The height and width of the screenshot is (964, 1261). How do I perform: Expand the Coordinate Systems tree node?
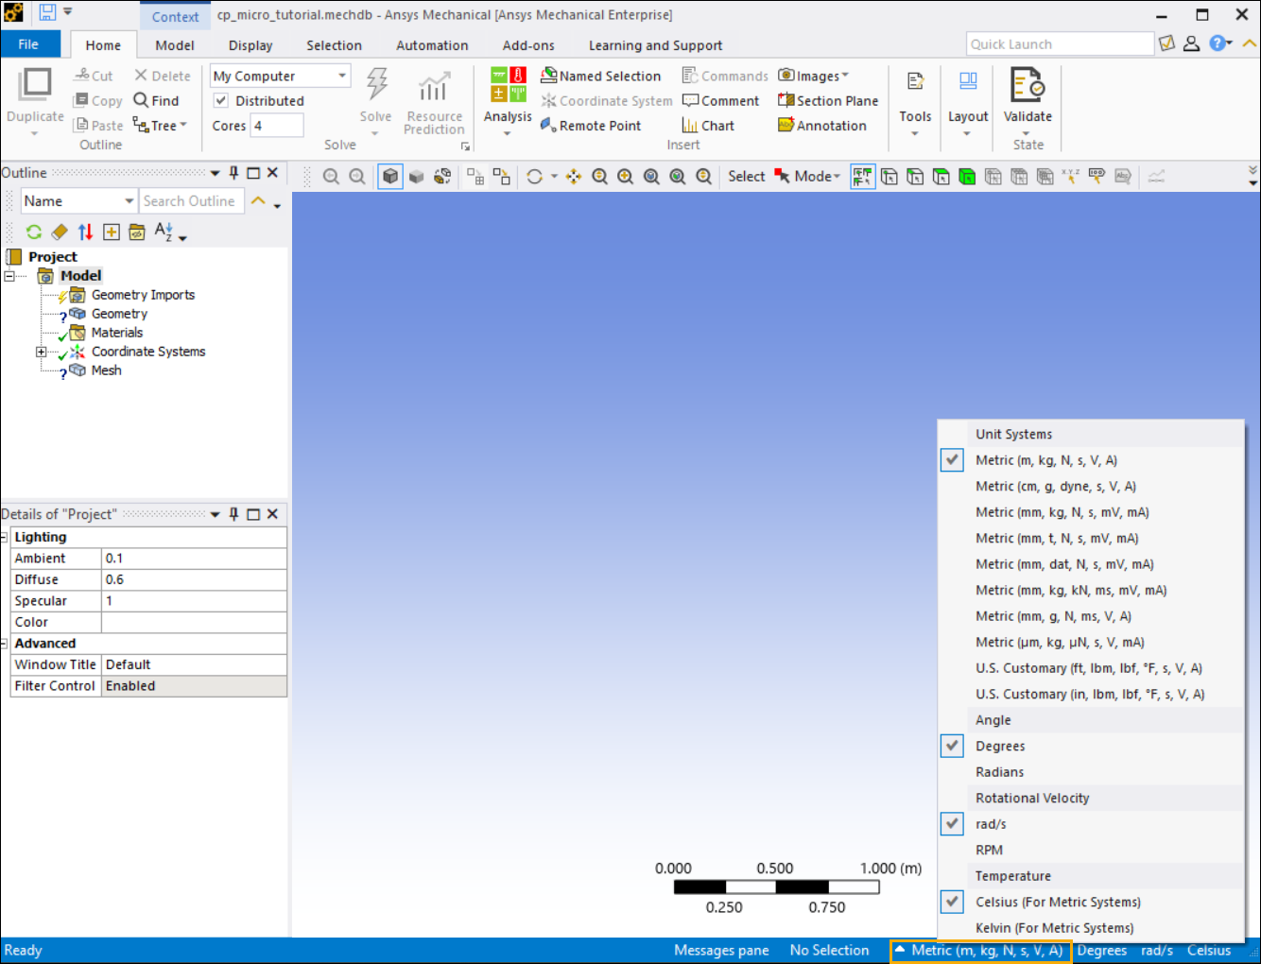[42, 352]
